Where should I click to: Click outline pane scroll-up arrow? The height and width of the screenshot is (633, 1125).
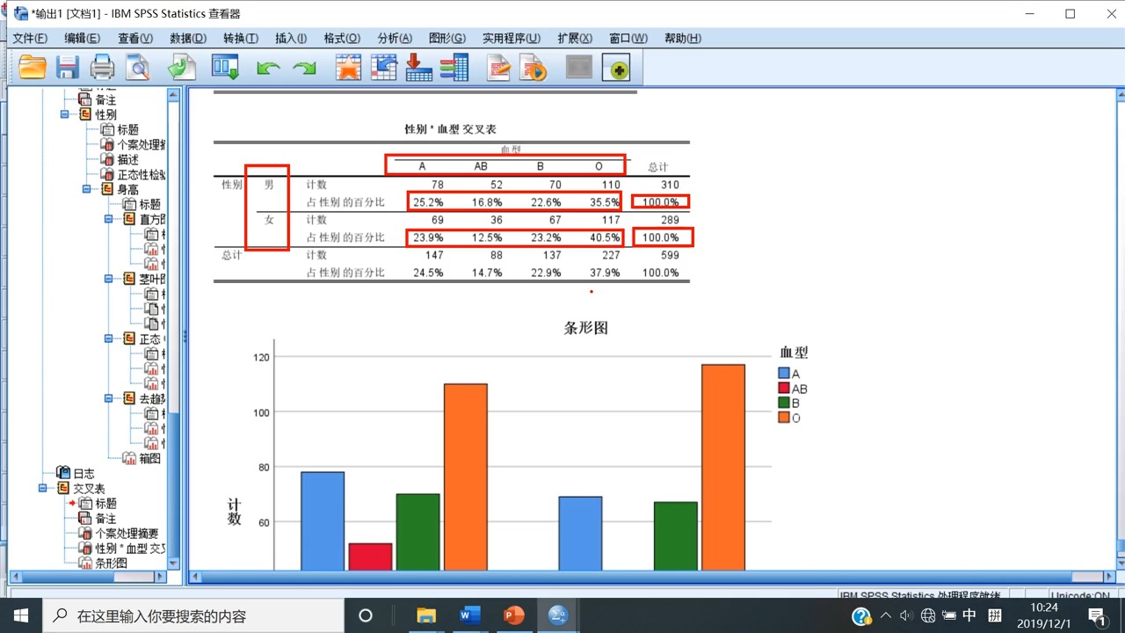173,95
